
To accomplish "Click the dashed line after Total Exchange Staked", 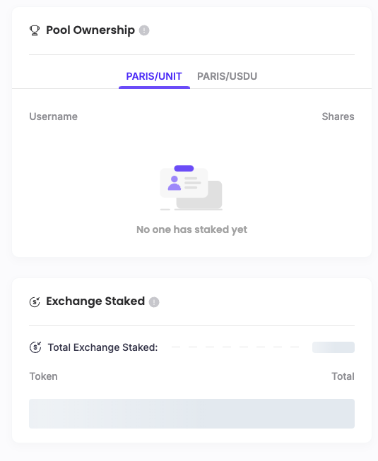I will [x=235, y=347].
